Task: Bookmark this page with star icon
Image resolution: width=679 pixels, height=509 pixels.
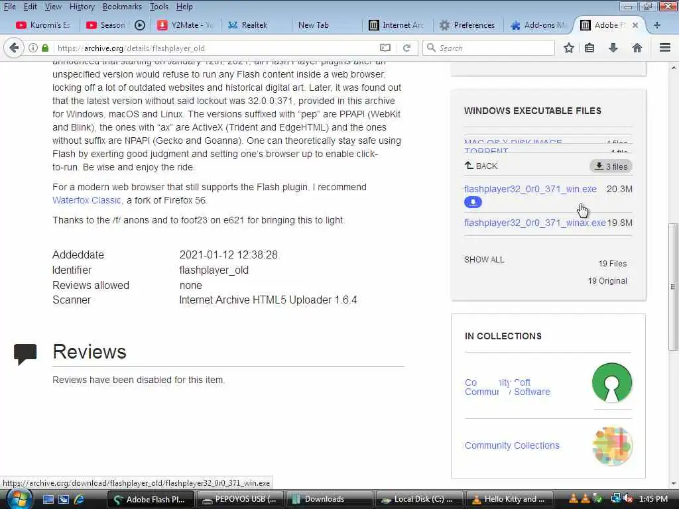Action: click(x=568, y=48)
